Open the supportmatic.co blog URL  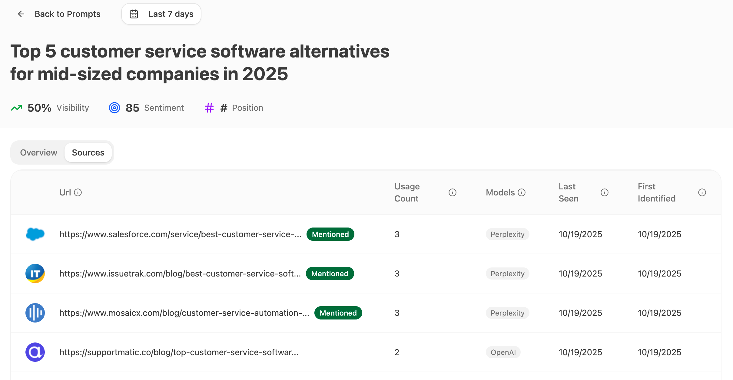179,352
